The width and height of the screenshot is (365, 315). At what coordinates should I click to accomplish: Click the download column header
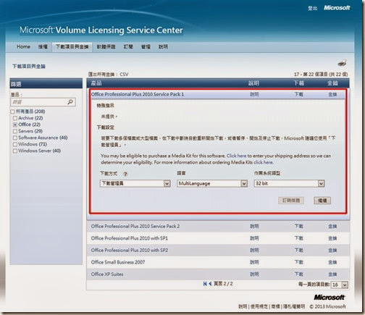click(x=299, y=83)
